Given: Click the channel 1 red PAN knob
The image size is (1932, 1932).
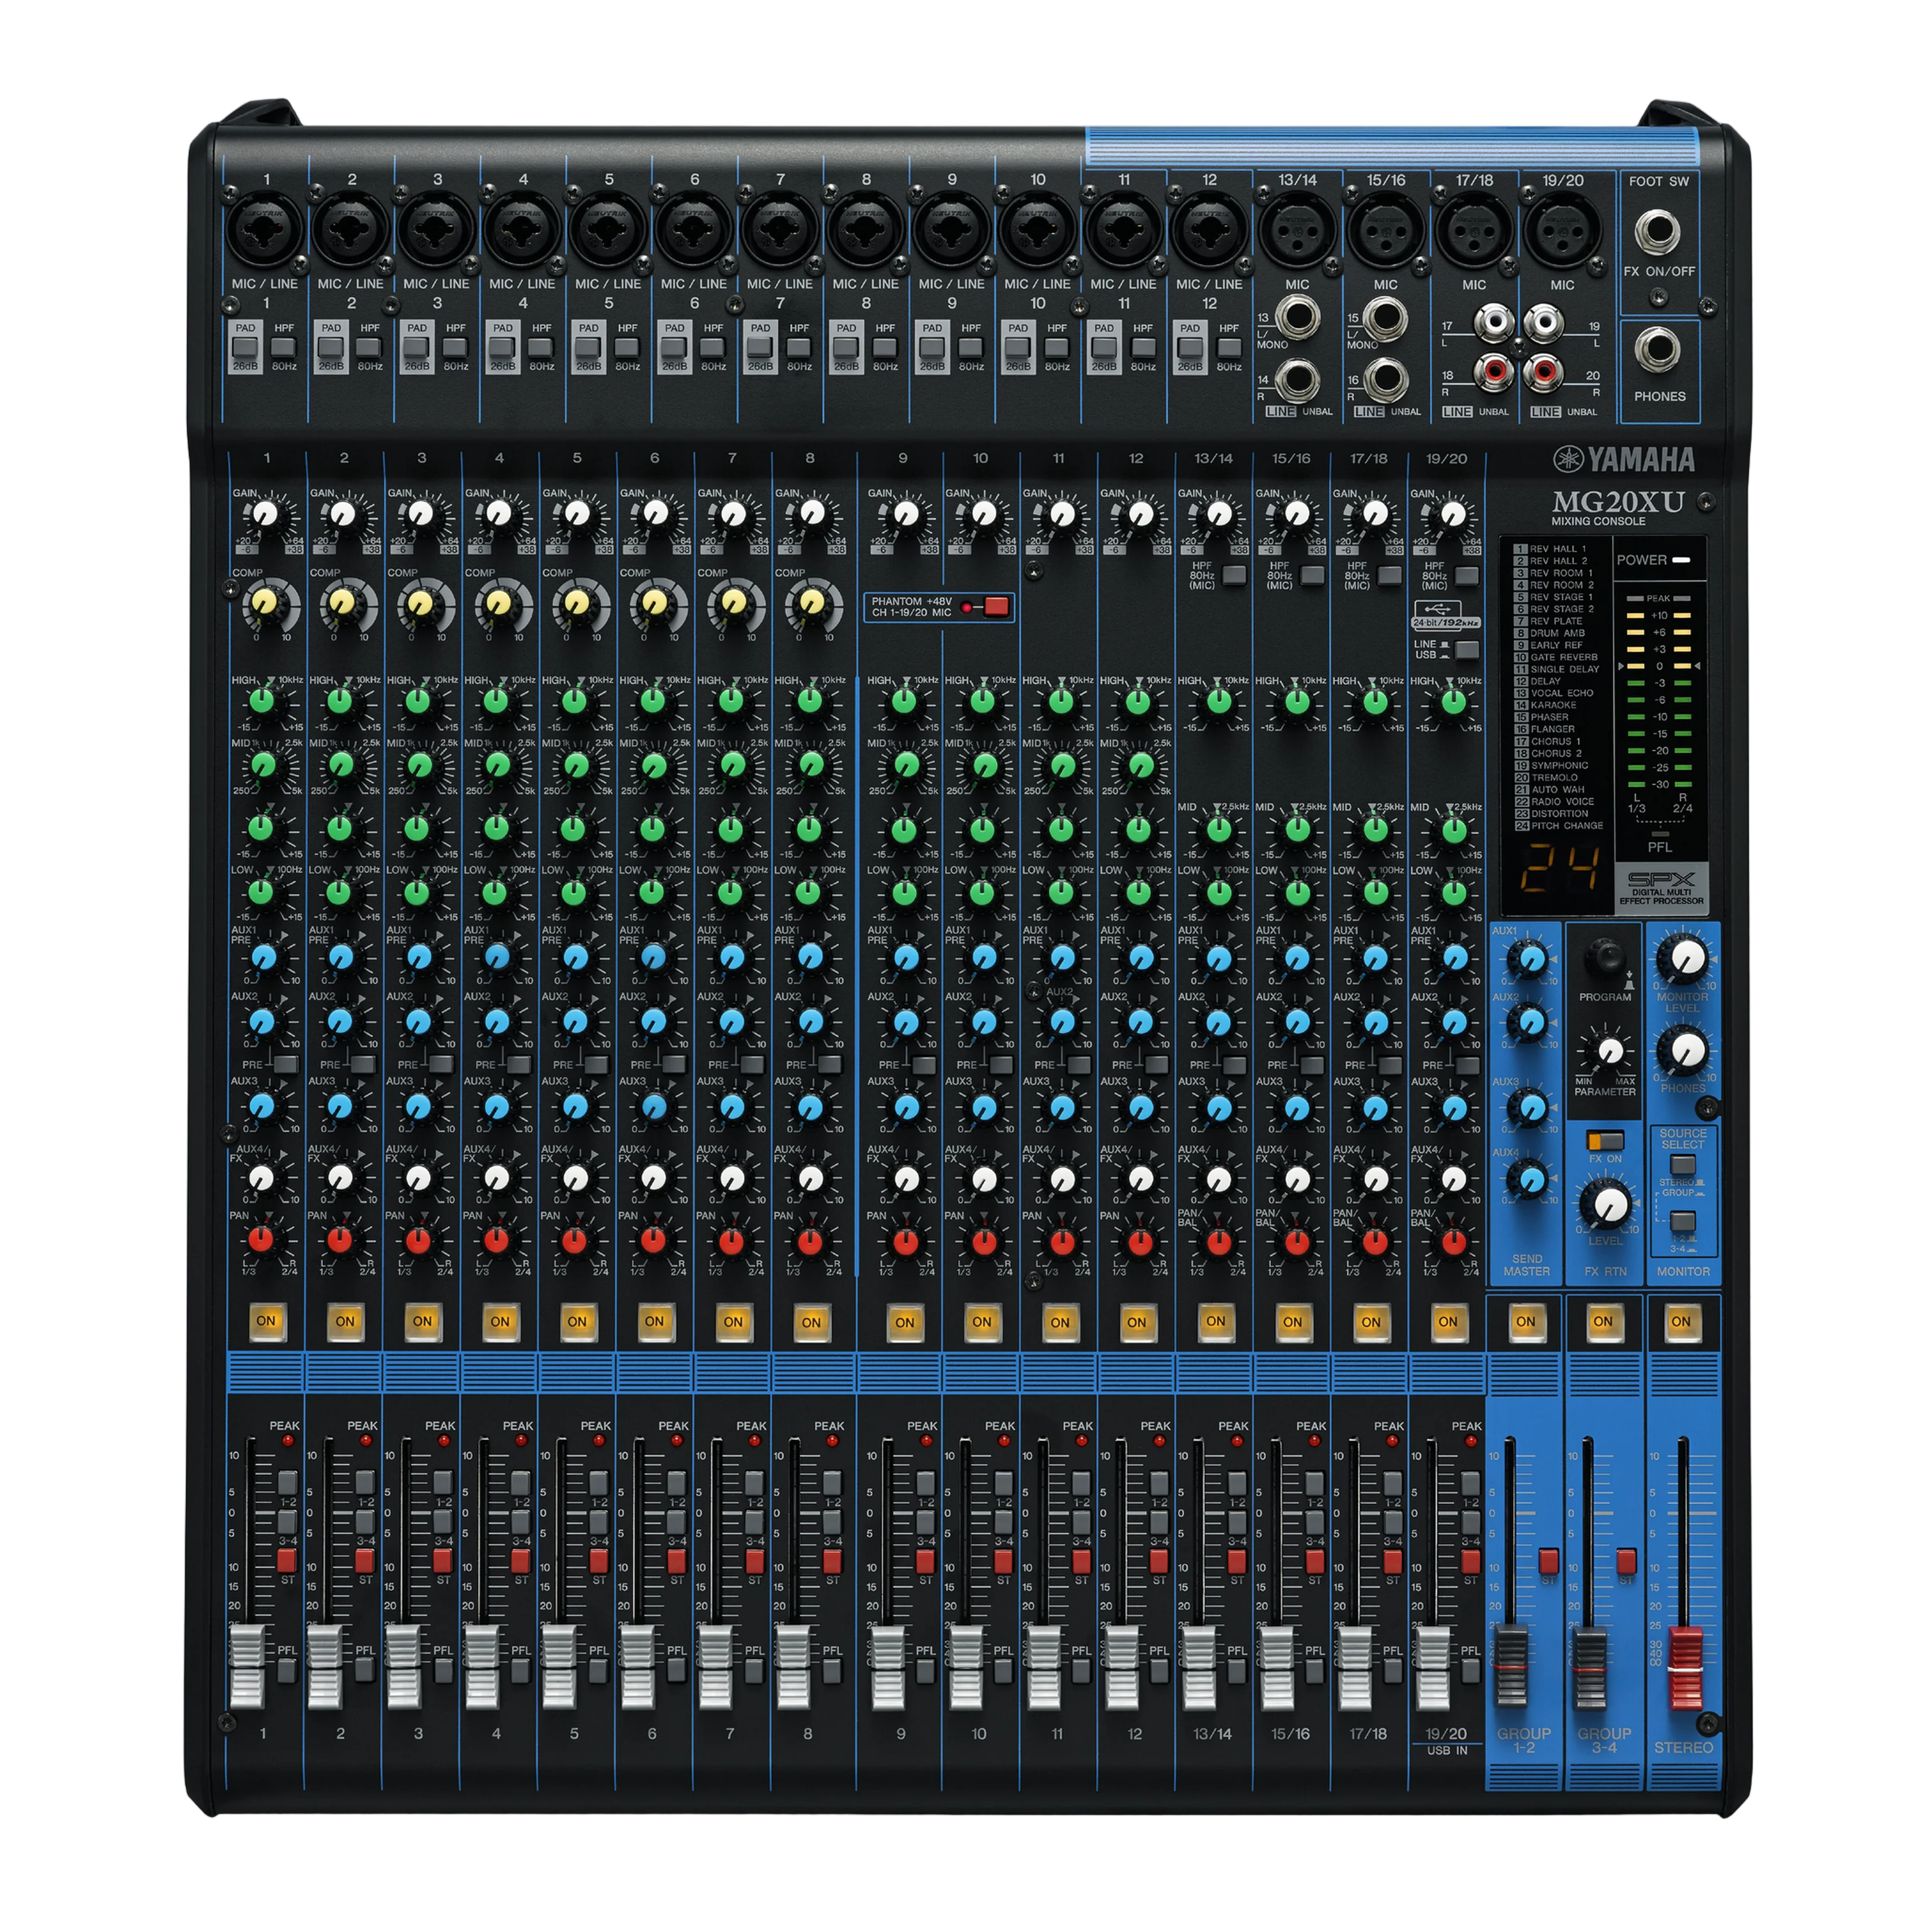Looking at the screenshot, I should click(260, 1240).
